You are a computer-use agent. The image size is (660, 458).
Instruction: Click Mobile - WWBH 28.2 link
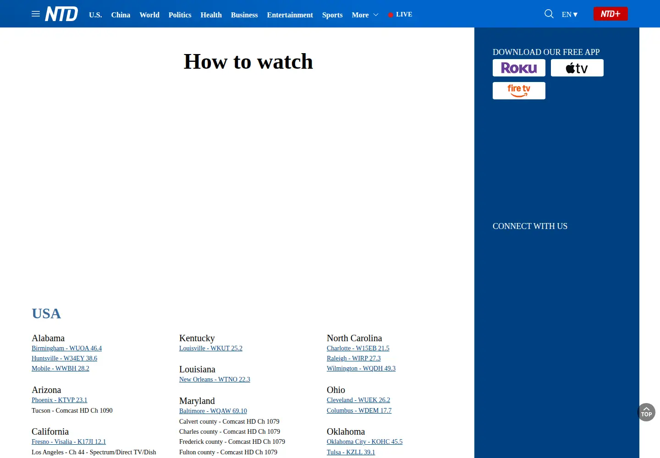[x=60, y=369]
